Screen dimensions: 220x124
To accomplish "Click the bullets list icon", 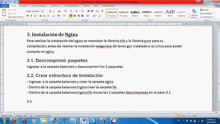I will [x=71, y=11].
